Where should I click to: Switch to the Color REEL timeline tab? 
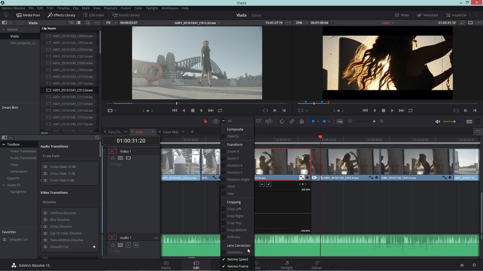(171, 132)
